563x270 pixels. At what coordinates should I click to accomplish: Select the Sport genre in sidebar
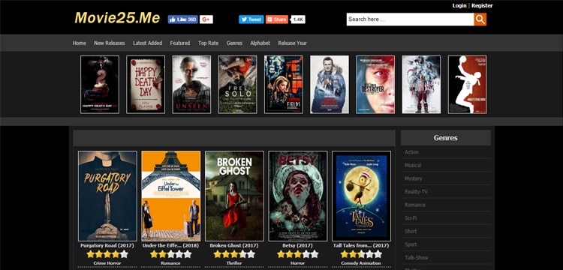pyautogui.click(x=446, y=244)
